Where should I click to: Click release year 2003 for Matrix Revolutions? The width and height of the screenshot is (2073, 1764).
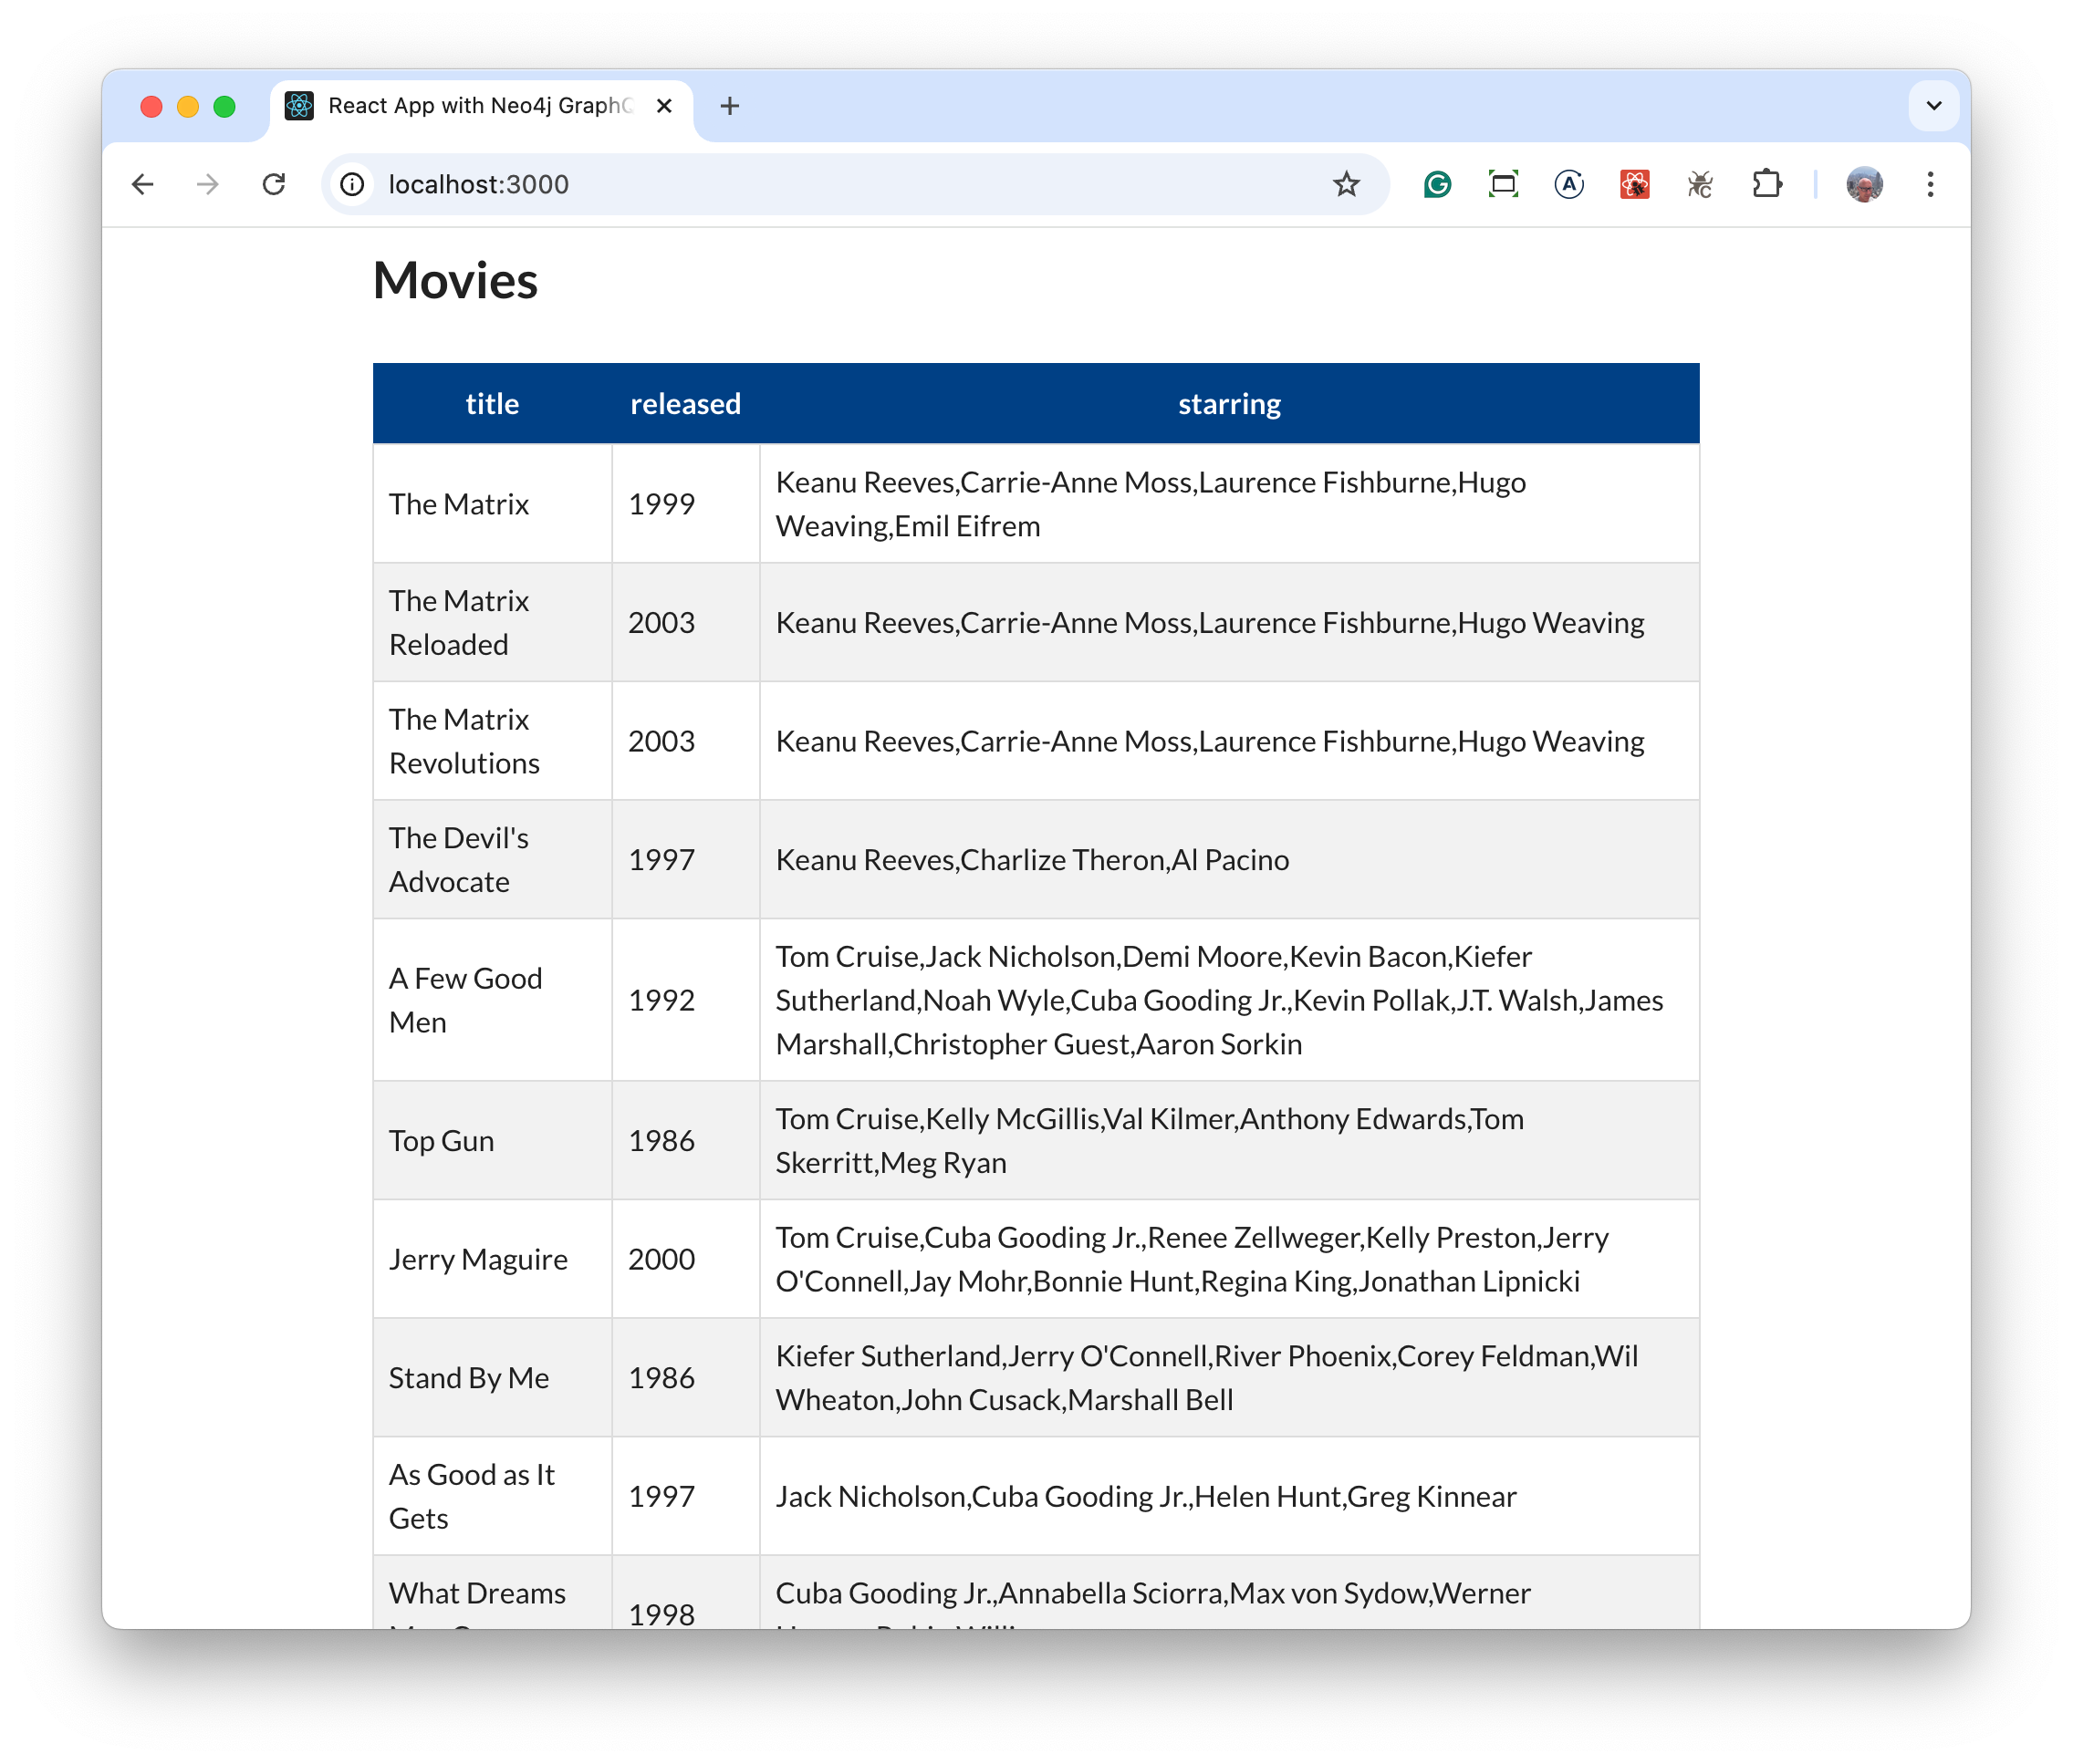coord(685,741)
